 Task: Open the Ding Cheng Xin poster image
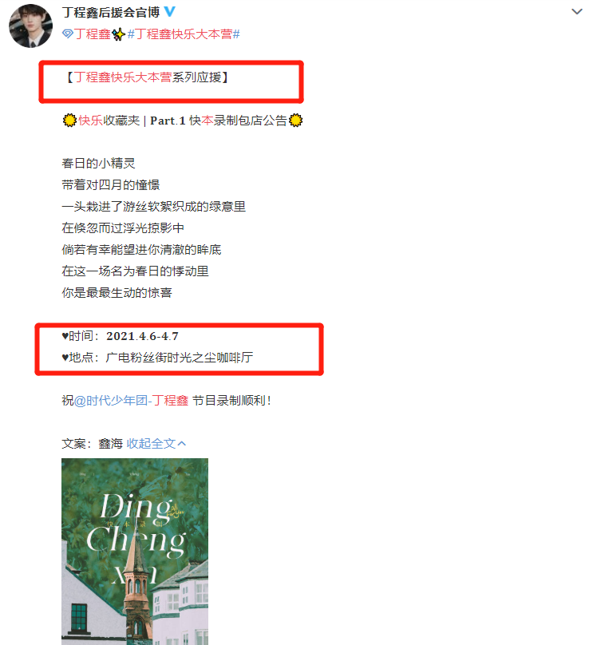coord(135,552)
